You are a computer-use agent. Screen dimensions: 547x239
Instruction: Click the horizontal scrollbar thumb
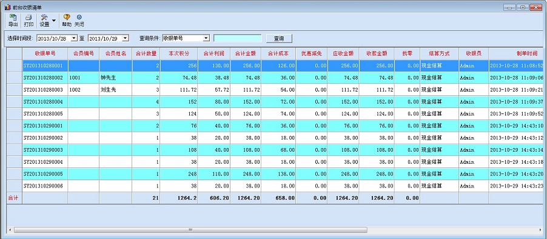190,230
